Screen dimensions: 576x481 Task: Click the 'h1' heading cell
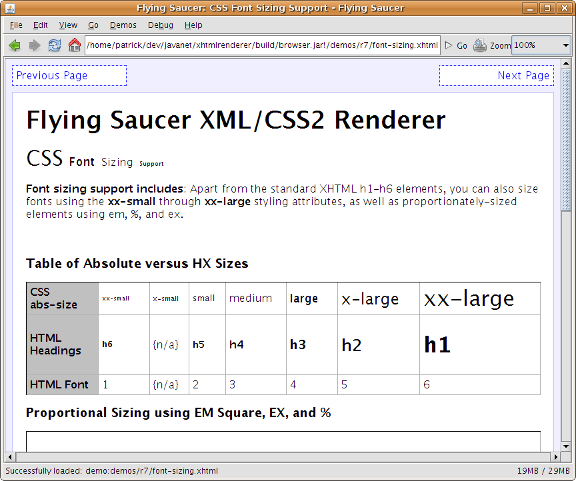coord(480,345)
